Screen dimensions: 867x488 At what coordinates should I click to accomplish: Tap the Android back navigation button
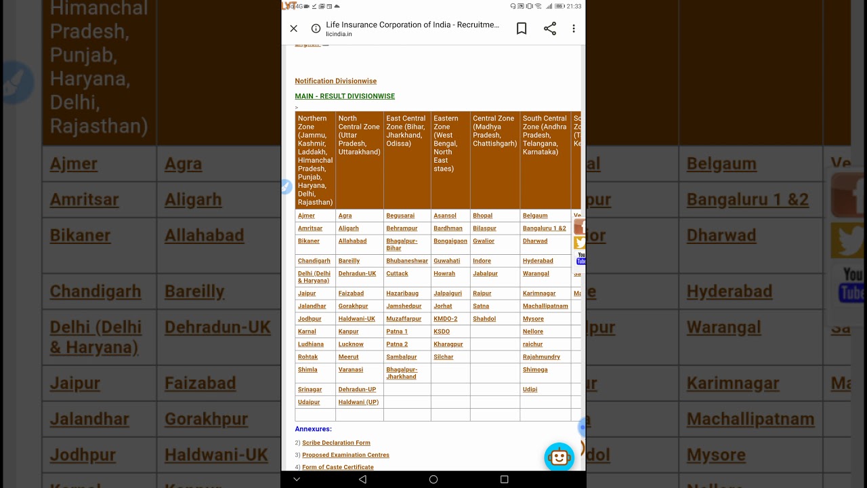pyautogui.click(x=362, y=479)
